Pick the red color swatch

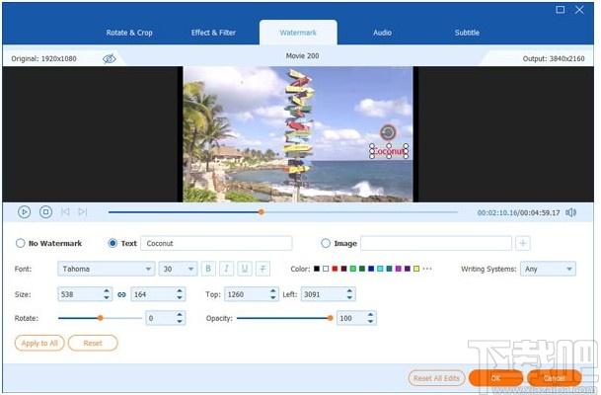335,269
